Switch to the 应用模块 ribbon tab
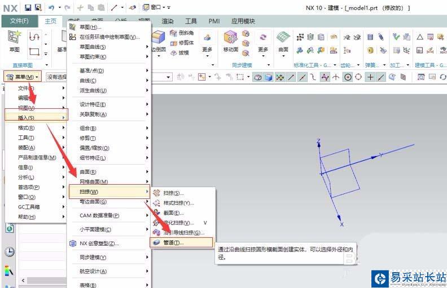Screen dimensions: 447x288 pos(243,21)
